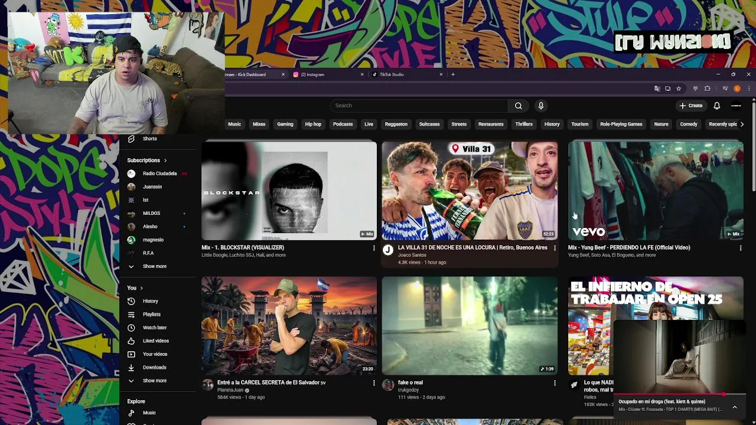Open the trukgodoy channel link
Viewport: 756px width, 425px height.
tap(408, 390)
